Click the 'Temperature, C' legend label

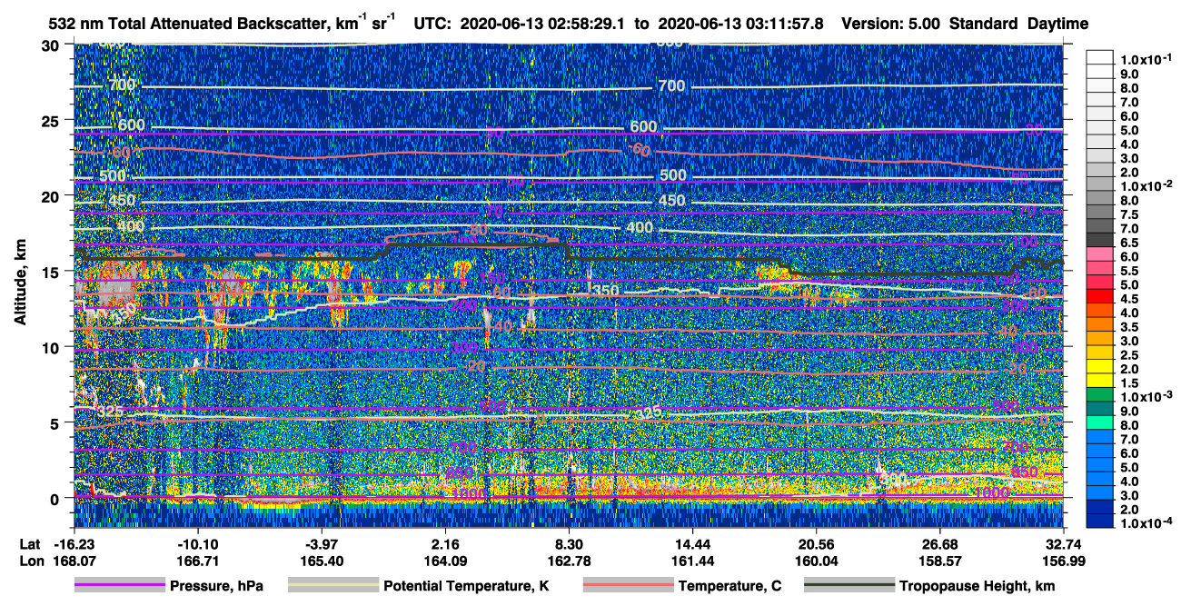click(729, 586)
